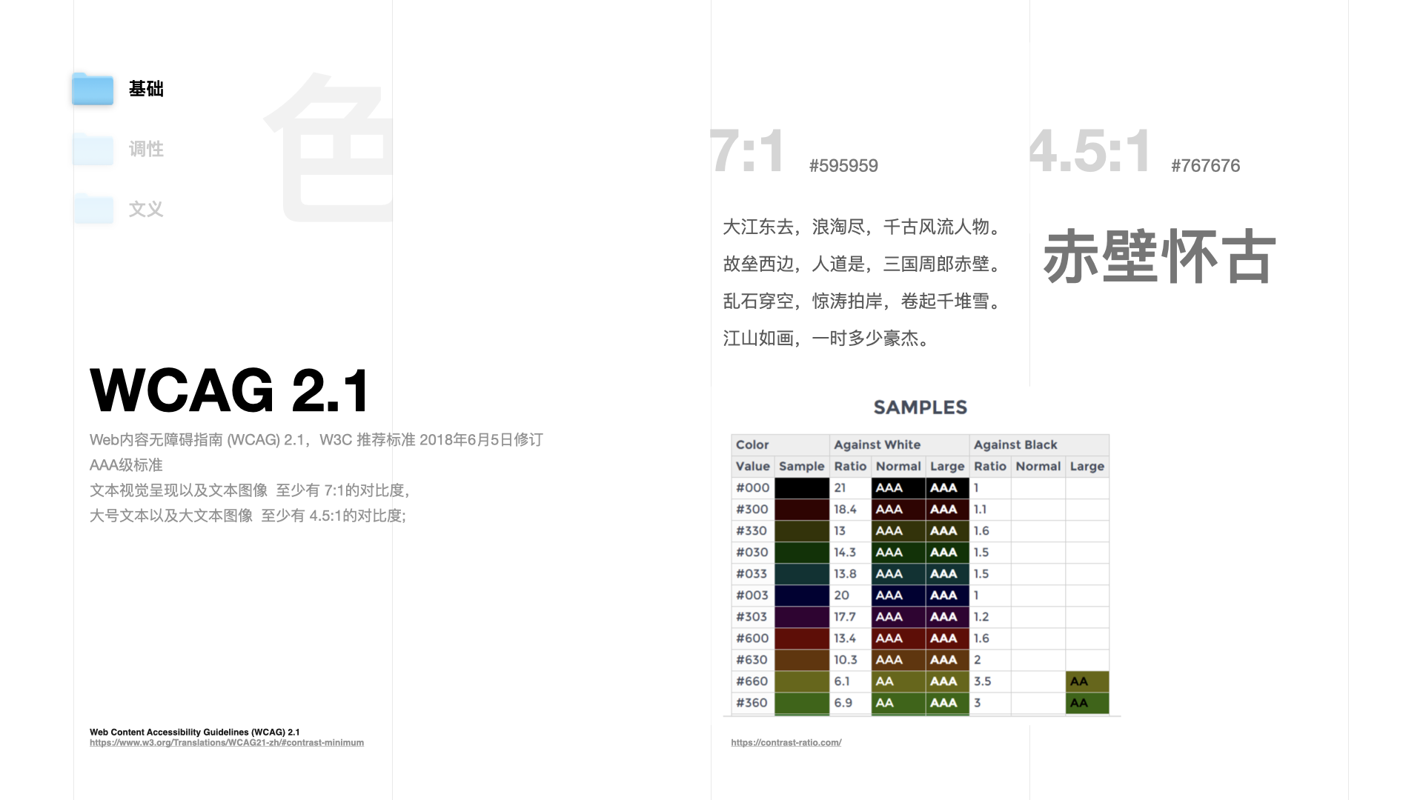1423x800 pixels.
Task: Click the ratio value 18.4 in row #300
Action: tap(845, 509)
